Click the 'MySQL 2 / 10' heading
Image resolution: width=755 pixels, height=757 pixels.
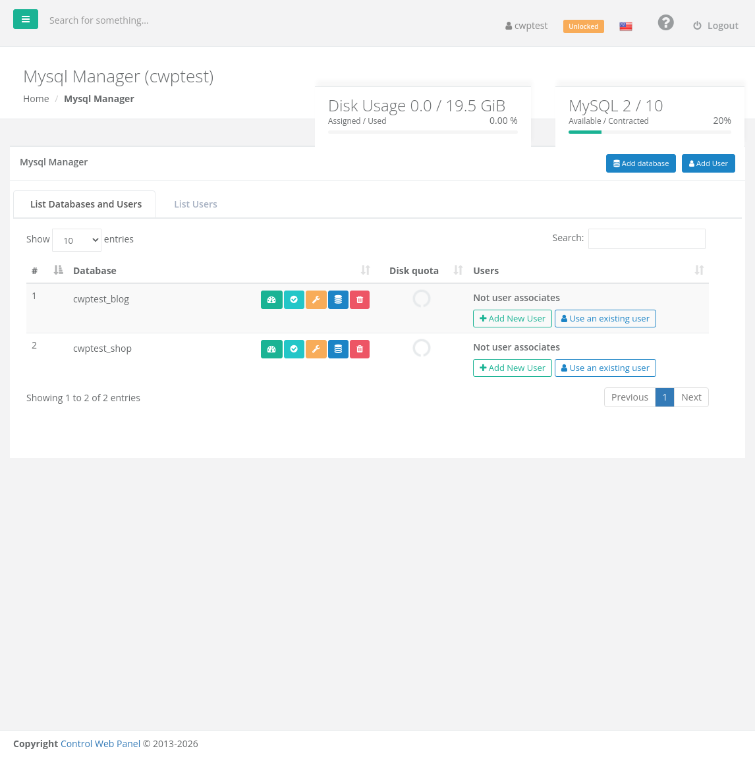click(x=615, y=105)
